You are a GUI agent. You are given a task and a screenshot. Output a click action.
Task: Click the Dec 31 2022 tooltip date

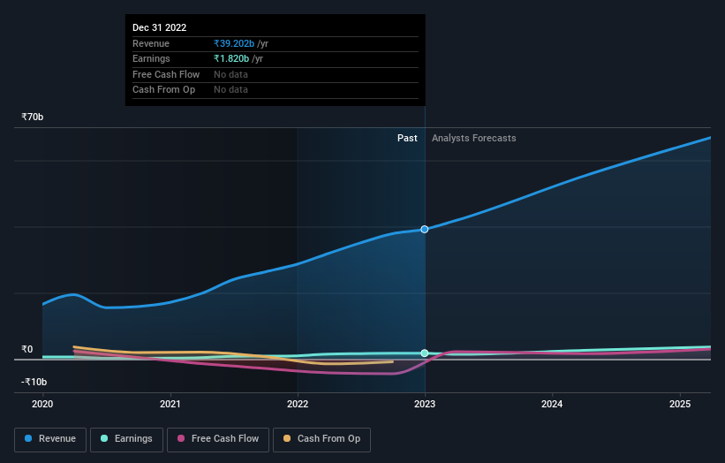(x=160, y=27)
